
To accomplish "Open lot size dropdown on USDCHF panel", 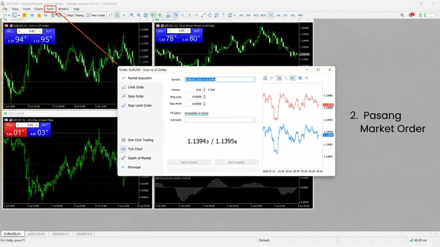I will tap(37, 125).
